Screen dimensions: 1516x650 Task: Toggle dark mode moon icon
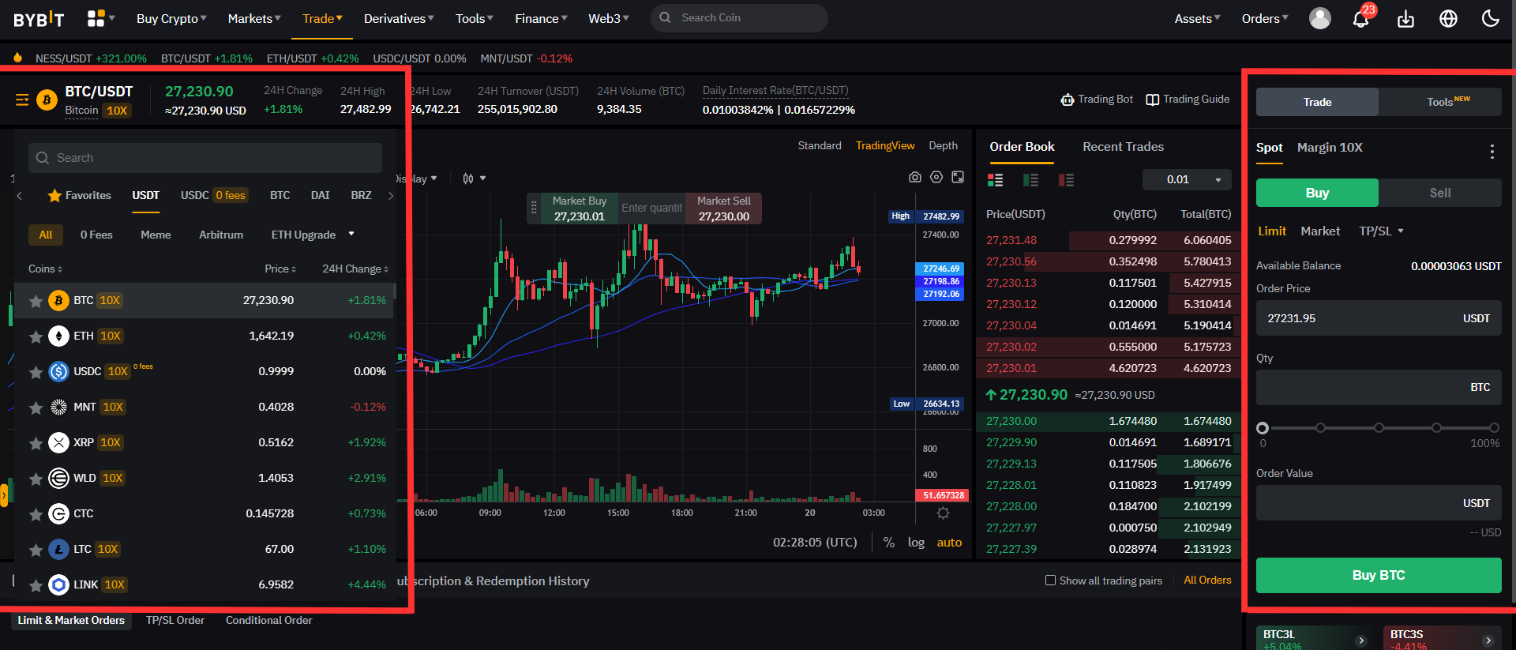[x=1490, y=18]
